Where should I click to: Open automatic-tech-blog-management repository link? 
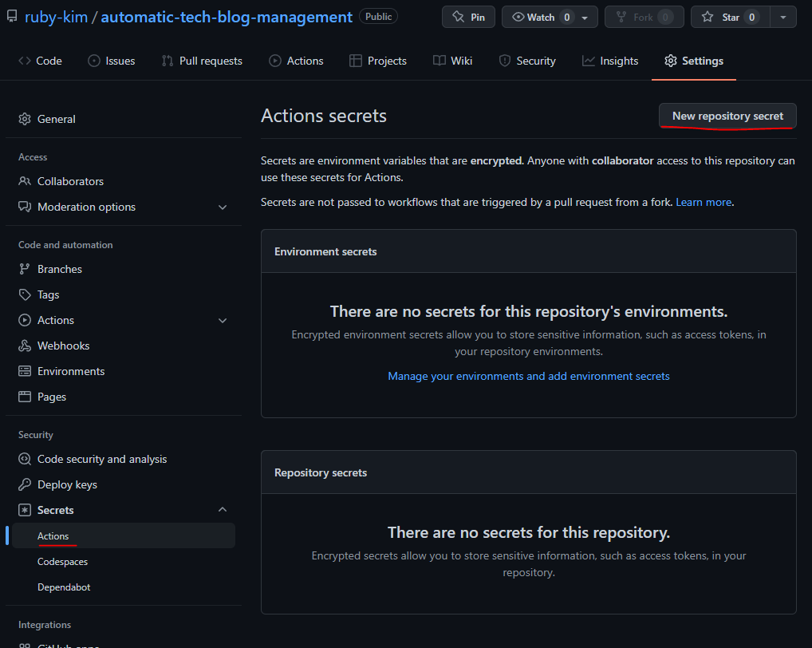[227, 17]
